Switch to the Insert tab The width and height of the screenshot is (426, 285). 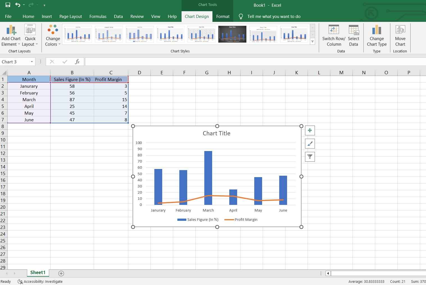(47, 17)
